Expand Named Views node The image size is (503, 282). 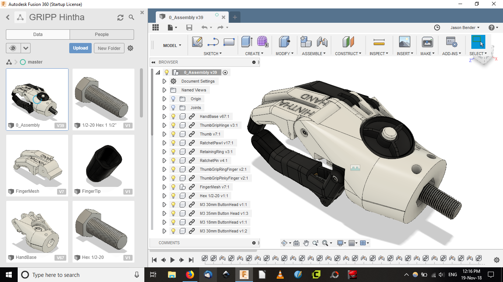[x=165, y=90]
